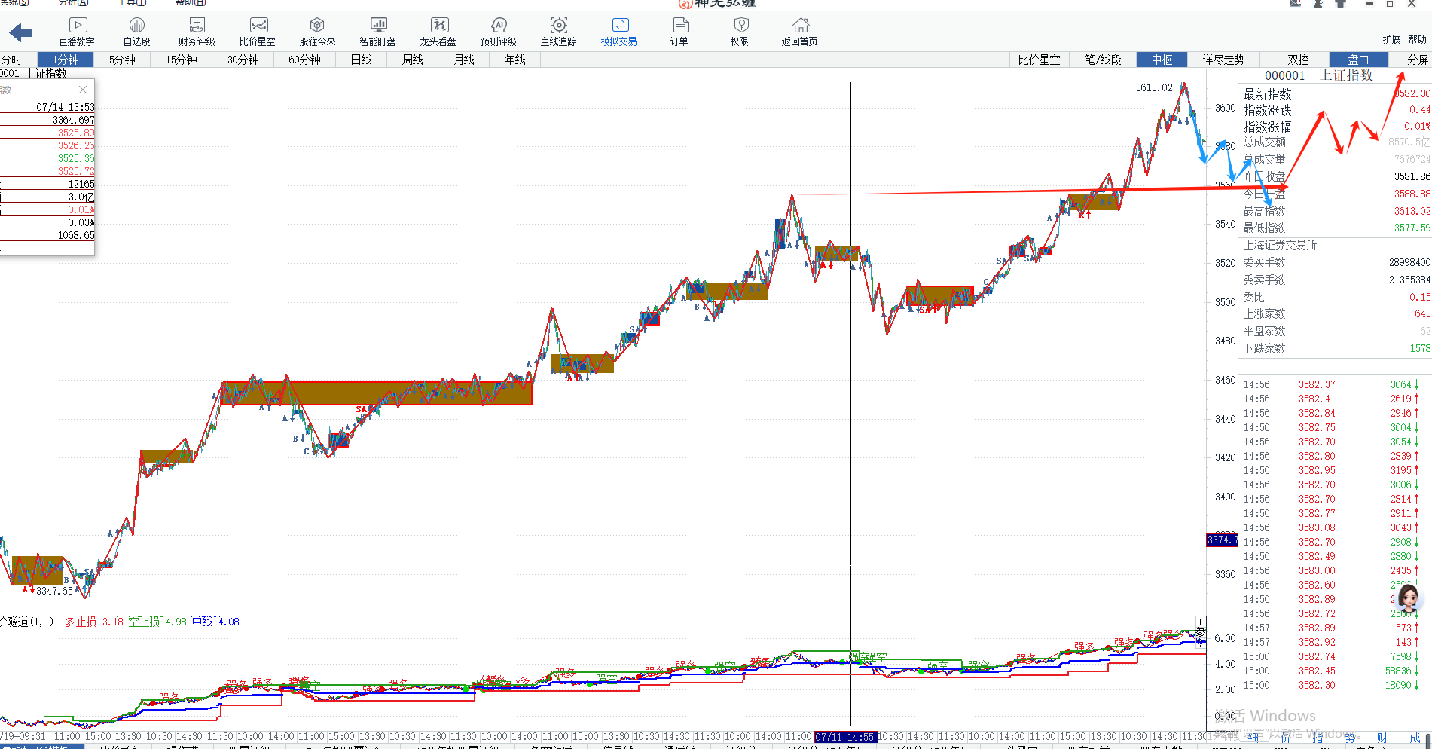The image size is (1432, 749).
Task: Open the 分屏 split screen options
Action: pyautogui.click(x=1417, y=60)
